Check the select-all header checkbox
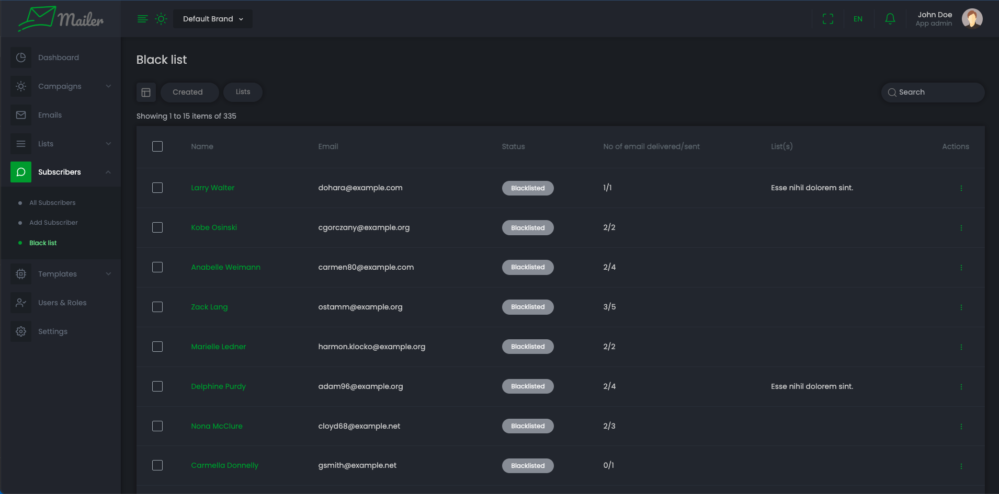Viewport: 999px width, 494px height. click(157, 146)
